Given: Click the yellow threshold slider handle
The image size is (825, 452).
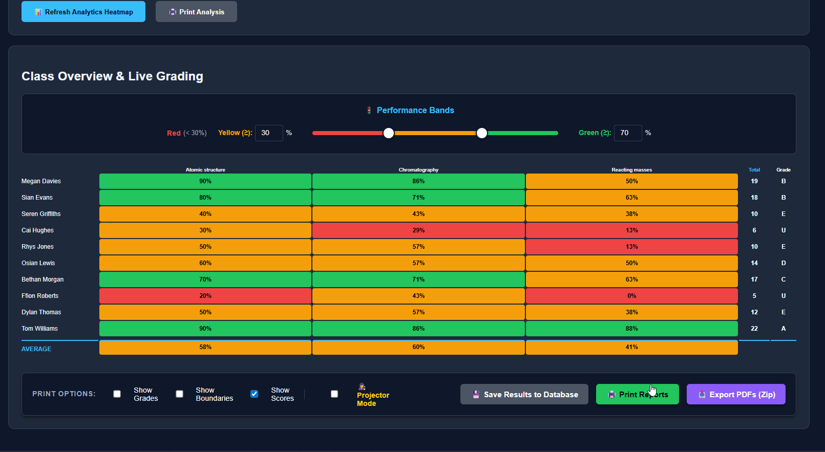Looking at the screenshot, I should pos(389,133).
